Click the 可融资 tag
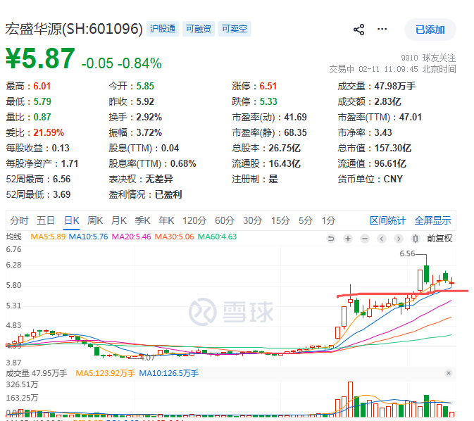 coord(199,29)
